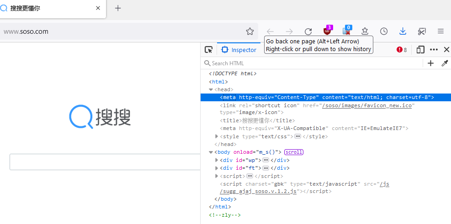
Task: Go back one page
Action: (x=270, y=31)
